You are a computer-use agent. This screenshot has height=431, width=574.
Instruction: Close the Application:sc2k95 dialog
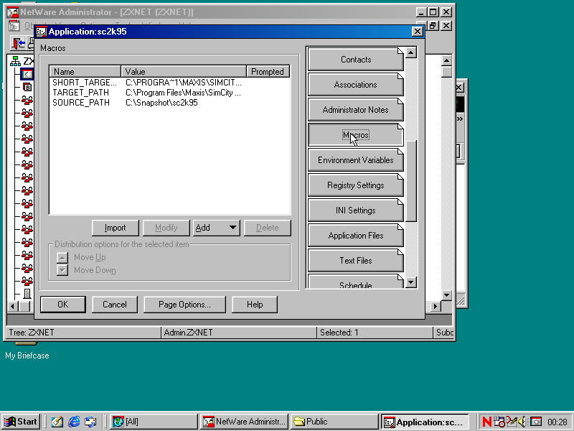click(418, 32)
